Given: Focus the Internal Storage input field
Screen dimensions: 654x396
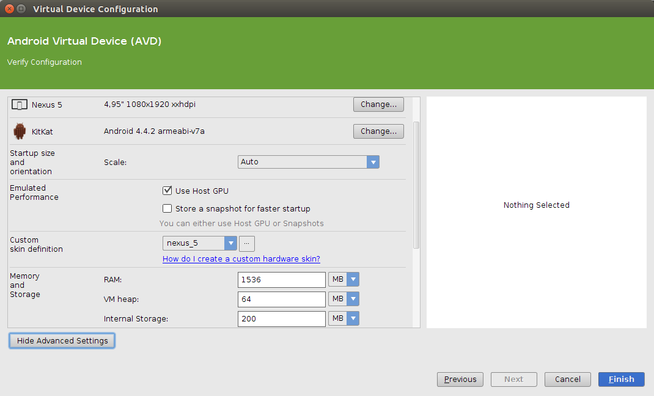Looking at the screenshot, I should tap(282, 319).
